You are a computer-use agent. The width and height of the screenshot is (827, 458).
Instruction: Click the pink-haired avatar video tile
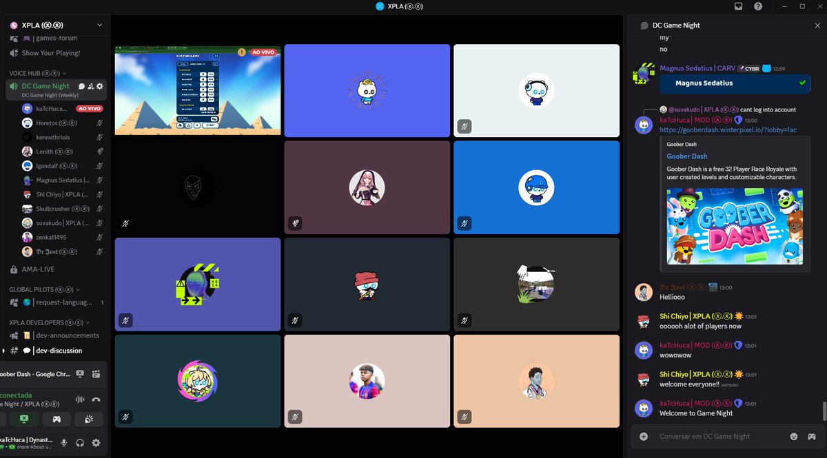click(x=367, y=187)
